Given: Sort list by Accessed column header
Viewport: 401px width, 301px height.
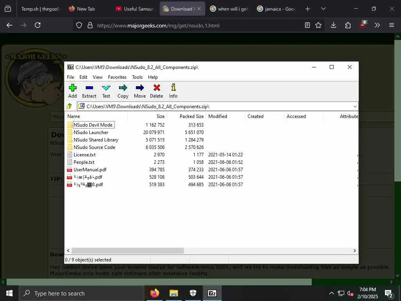Looking at the screenshot, I should click(303, 116).
